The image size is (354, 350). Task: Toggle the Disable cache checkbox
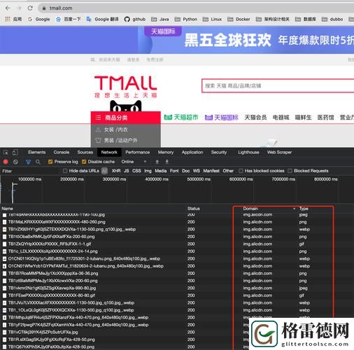coord(84,162)
